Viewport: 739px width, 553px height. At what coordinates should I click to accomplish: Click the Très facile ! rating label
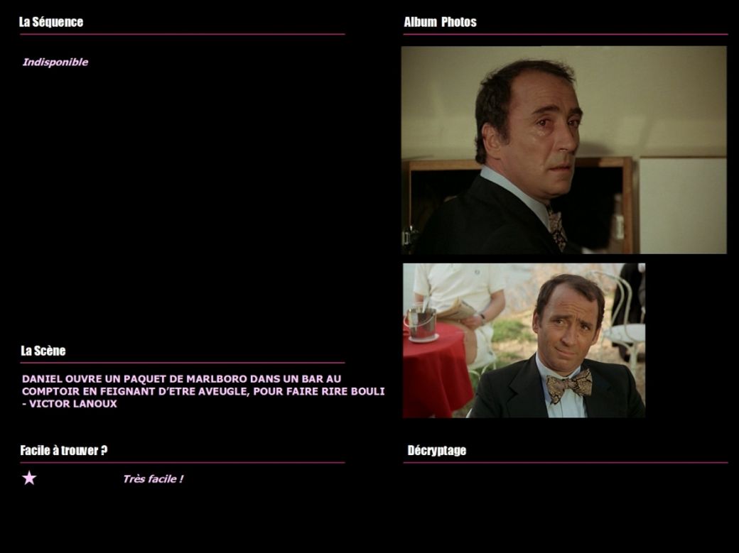(x=153, y=479)
